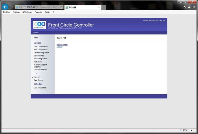Click the system administrator label
The image size is (198, 134).
(150, 20)
